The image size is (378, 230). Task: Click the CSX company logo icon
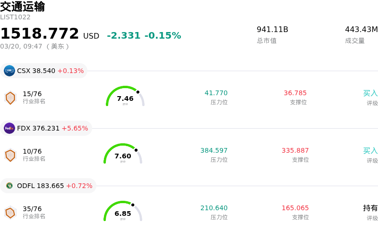pos(9,71)
